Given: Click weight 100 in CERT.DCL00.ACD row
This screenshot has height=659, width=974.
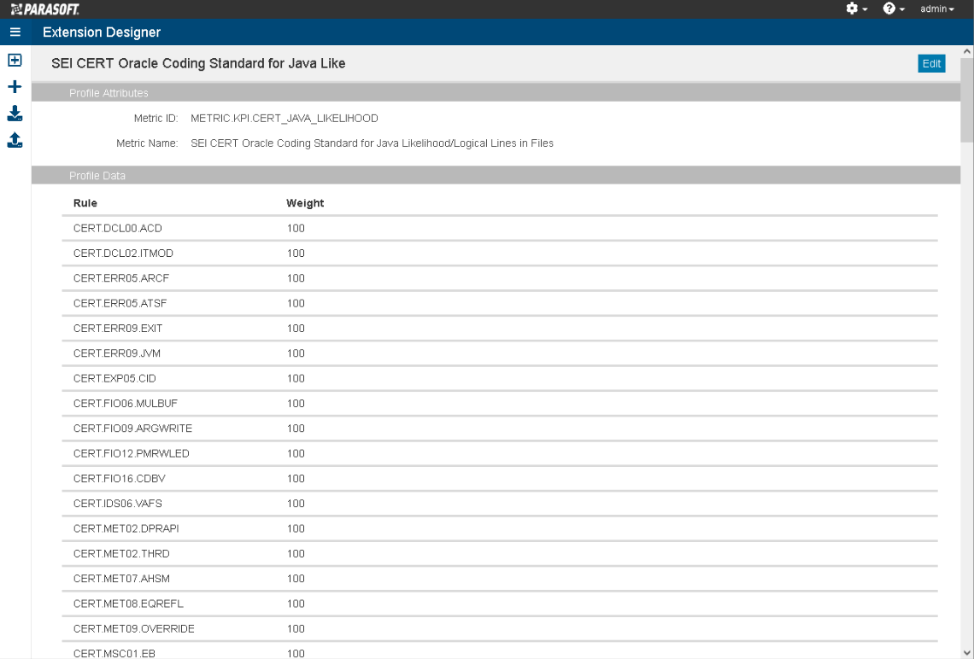Looking at the screenshot, I should tap(296, 229).
